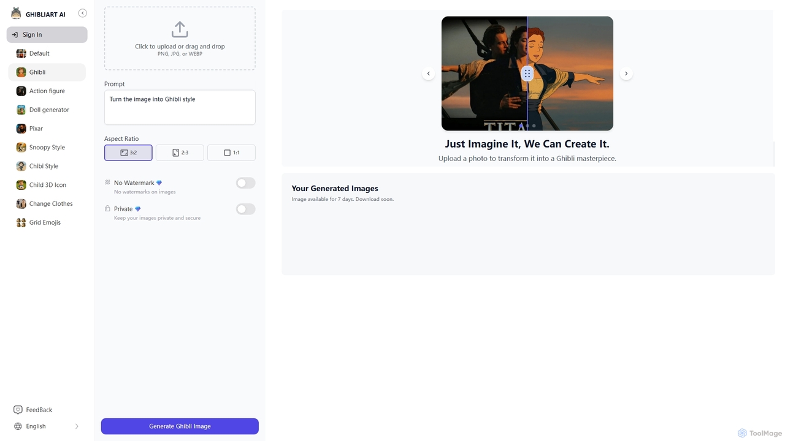
Task: Collapse the sidebar with the arrow icon
Action: [82, 13]
